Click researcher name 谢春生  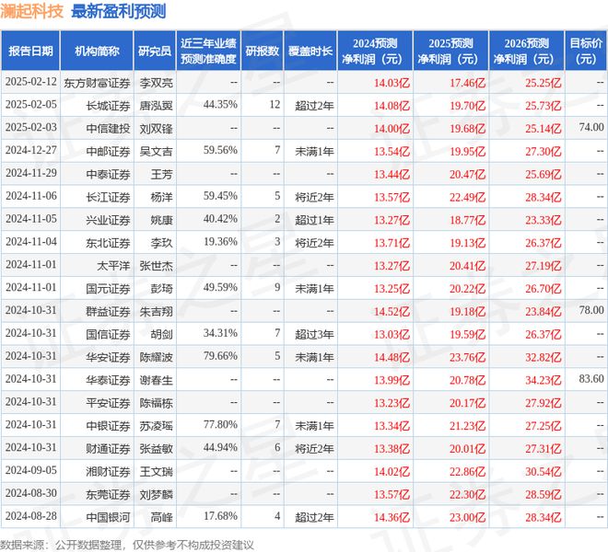[x=157, y=380]
